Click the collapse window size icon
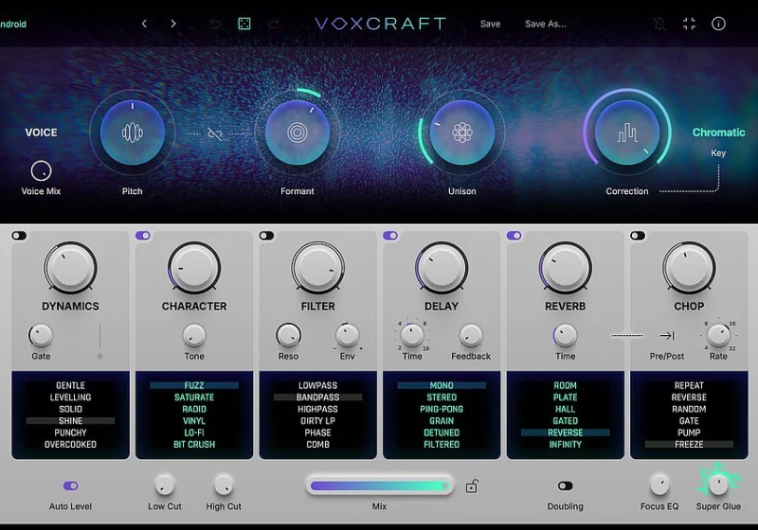 [689, 24]
